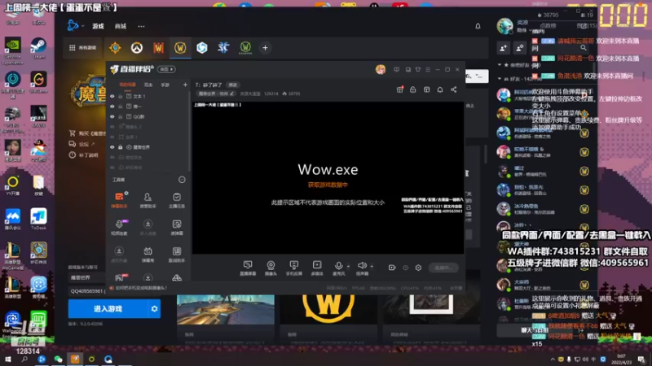Open the streamer avatar profile in 直播伴侣
Viewport: 652px width, 366px height.
pos(381,69)
